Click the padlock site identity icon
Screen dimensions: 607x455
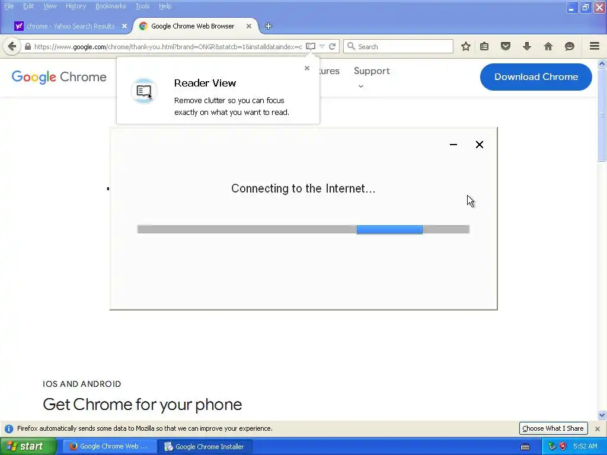27,46
